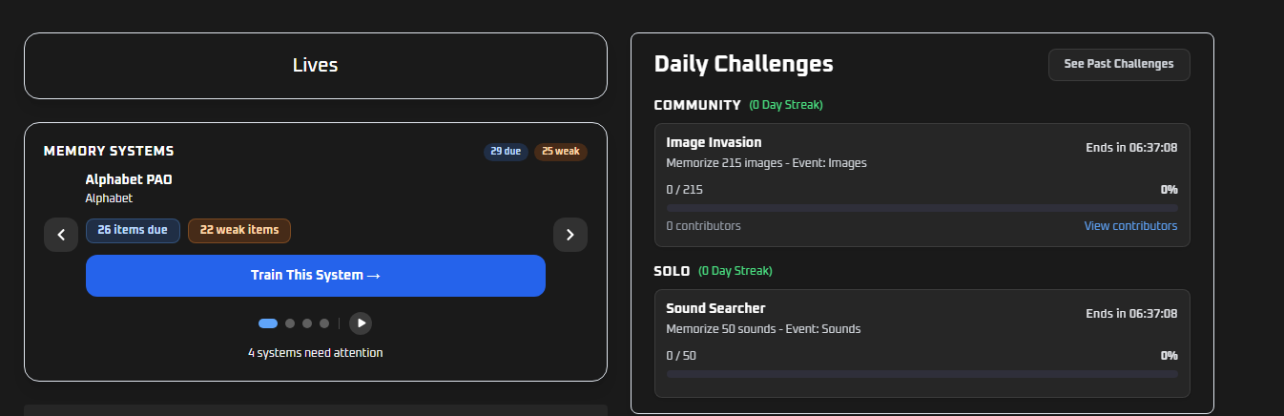
Task: Click the Image Invasion progress bar
Action: (922, 207)
